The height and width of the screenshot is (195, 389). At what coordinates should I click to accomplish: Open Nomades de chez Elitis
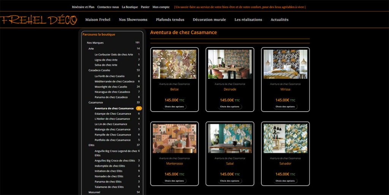coord(109,176)
